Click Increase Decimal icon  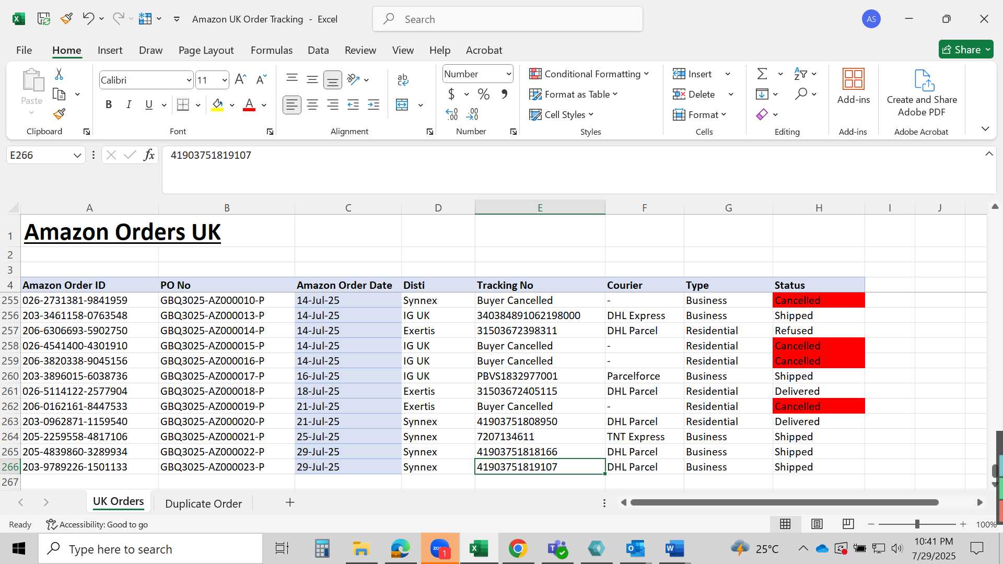(452, 114)
